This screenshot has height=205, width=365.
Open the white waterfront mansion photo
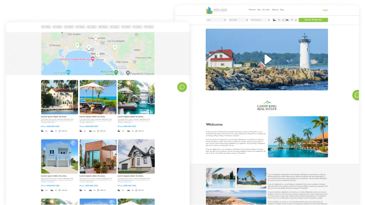tap(59, 97)
